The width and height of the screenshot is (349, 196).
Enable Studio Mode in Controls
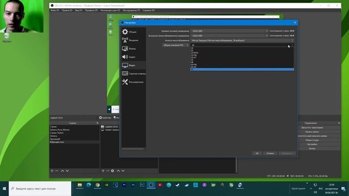point(312,140)
